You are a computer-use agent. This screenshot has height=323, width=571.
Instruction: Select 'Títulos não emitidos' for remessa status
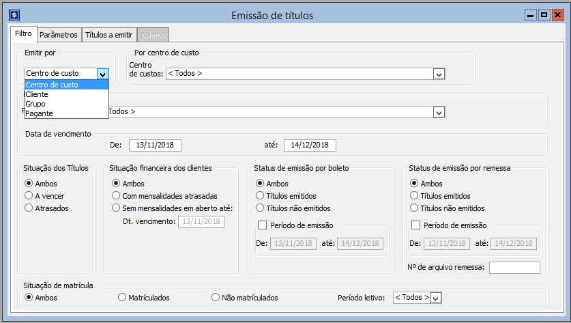(x=415, y=208)
